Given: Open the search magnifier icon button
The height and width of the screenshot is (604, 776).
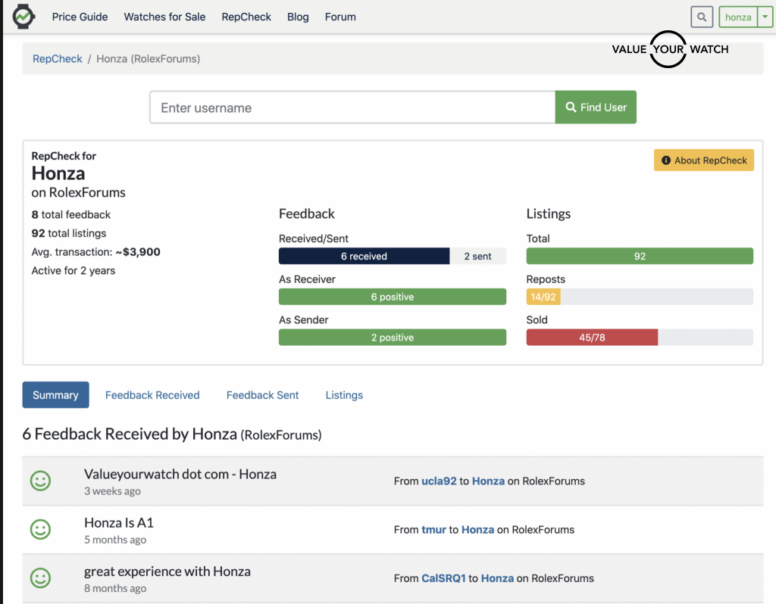Looking at the screenshot, I should [702, 17].
